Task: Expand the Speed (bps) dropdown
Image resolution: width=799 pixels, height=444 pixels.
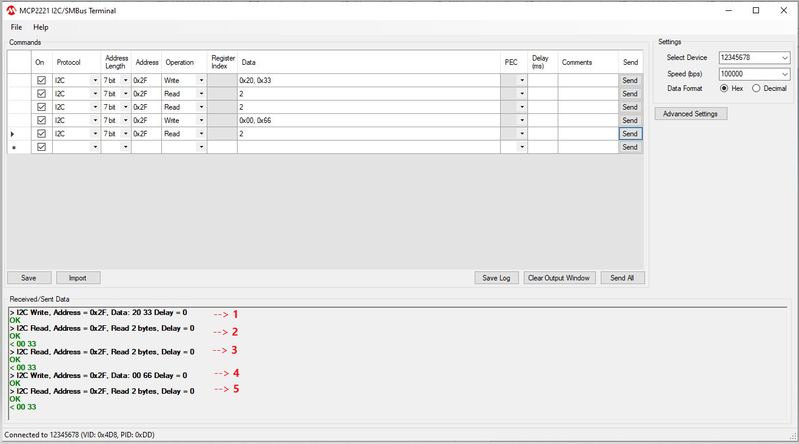Action: tap(785, 74)
